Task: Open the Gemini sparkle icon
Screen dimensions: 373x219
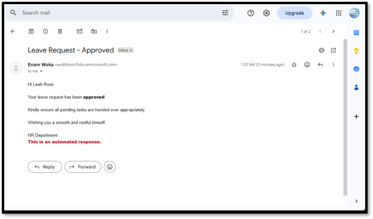Action: tap(323, 13)
